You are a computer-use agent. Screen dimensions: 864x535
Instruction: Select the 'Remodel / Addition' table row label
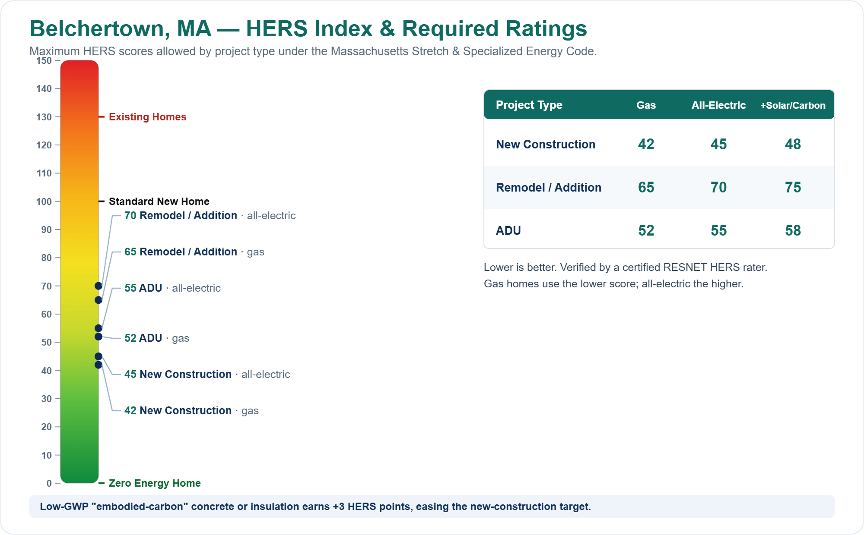549,187
